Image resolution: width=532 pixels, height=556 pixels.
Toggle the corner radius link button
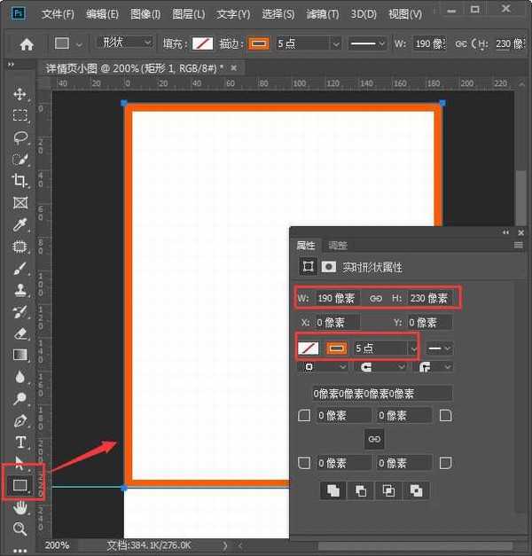pyautogui.click(x=374, y=439)
